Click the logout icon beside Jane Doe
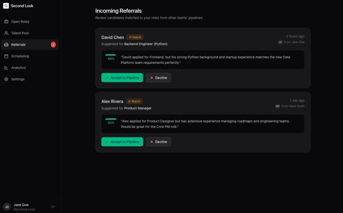This screenshot has width=343, height=213. click(53, 207)
